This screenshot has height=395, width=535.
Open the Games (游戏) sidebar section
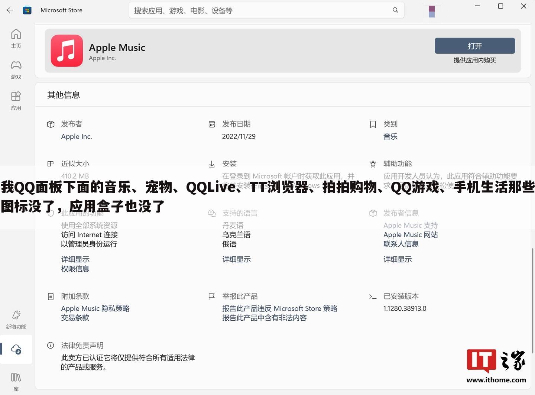point(16,70)
